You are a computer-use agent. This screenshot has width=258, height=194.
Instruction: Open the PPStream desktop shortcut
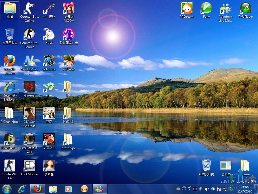point(187,8)
